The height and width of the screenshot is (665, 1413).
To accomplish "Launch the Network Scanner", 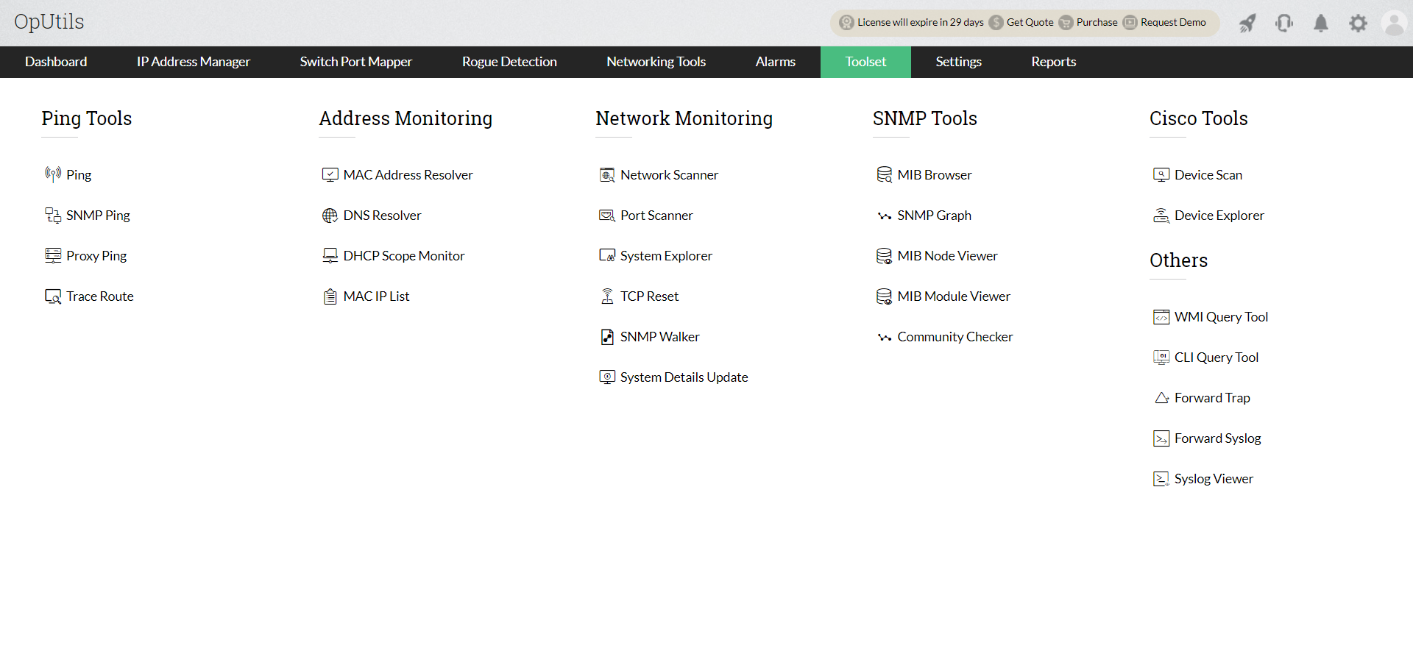I will [x=669, y=174].
